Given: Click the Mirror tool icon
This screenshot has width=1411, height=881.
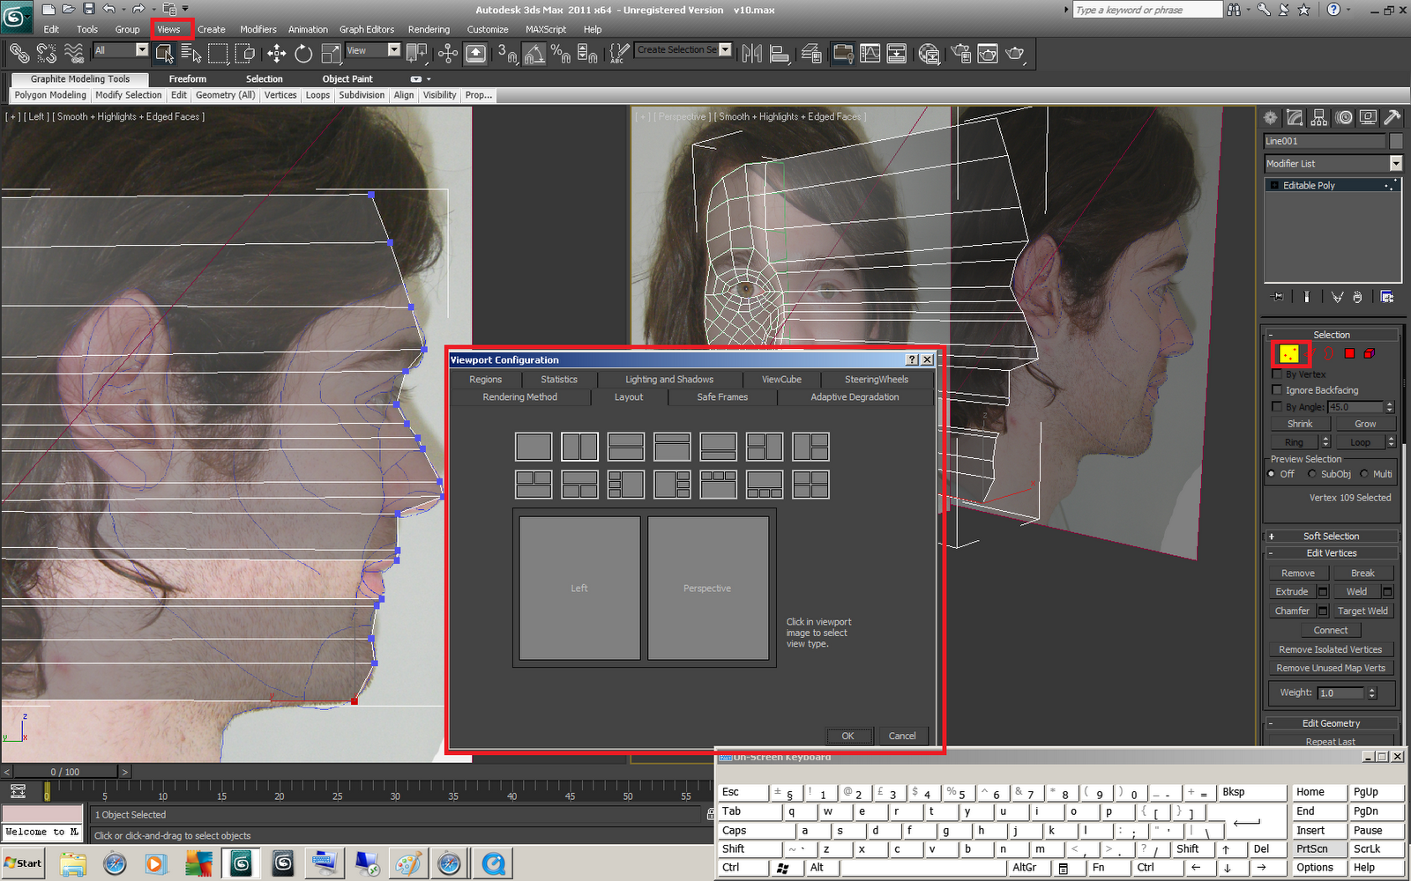Looking at the screenshot, I should click(751, 54).
